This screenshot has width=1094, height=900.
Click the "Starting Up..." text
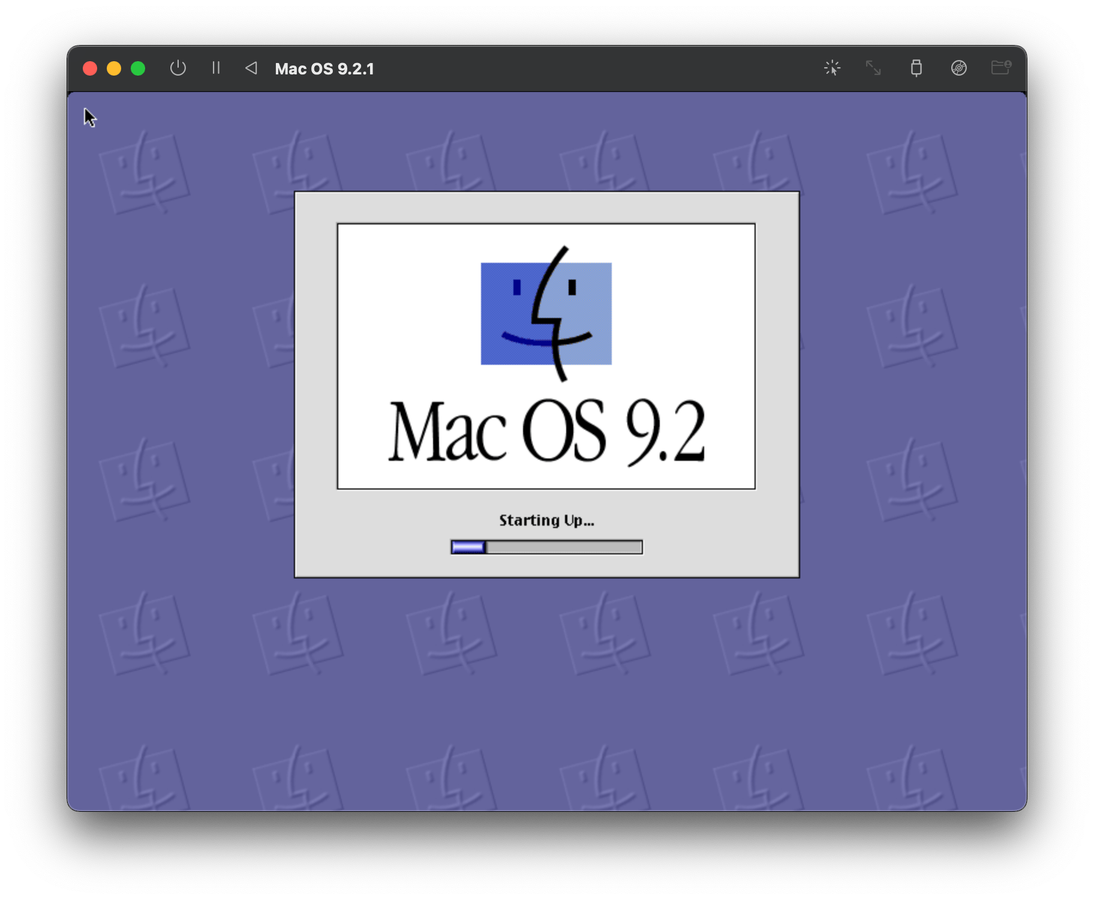click(546, 520)
